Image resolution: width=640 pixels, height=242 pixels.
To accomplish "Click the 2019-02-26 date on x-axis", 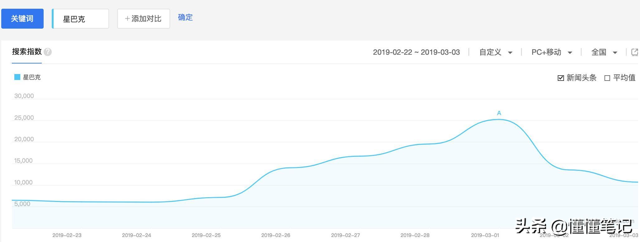I will 276,235.
